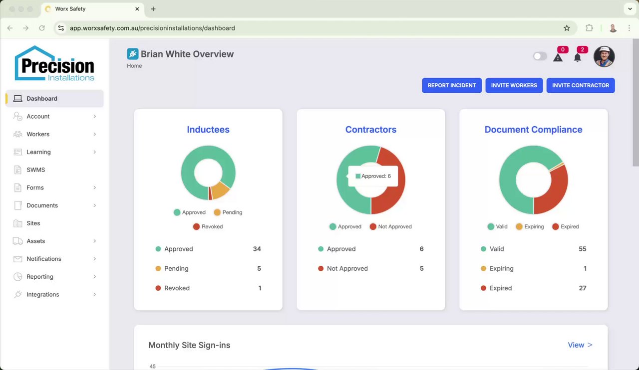This screenshot has width=639, height=370.
Task: Toggle Not Approved legend in Contractors chart
Action: click(x=391, y=226)
